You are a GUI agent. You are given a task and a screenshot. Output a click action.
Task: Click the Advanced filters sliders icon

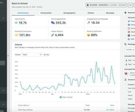125,80
